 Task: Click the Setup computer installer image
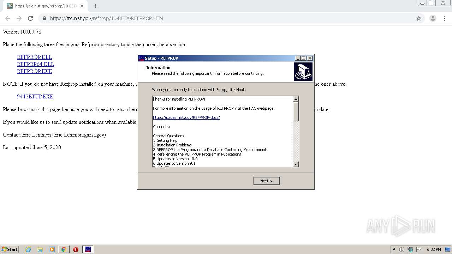303,72
